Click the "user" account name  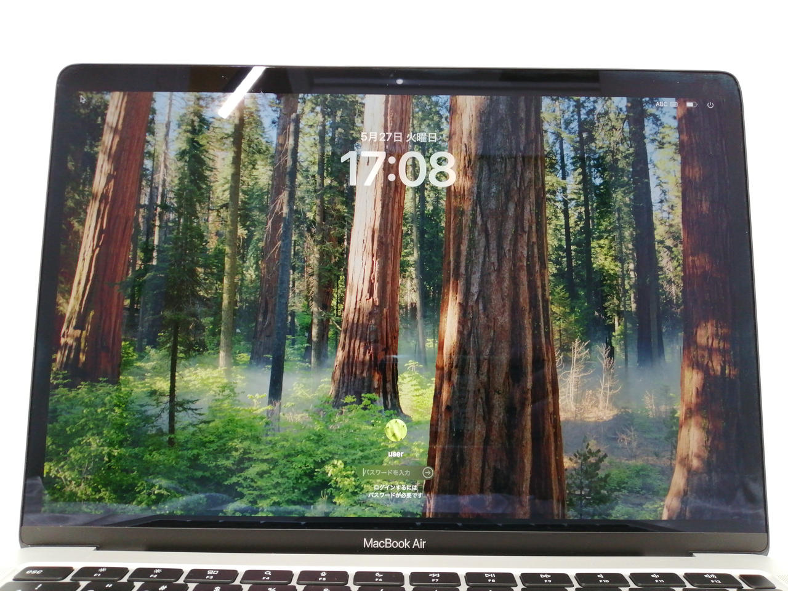click(x=396, y=454)
